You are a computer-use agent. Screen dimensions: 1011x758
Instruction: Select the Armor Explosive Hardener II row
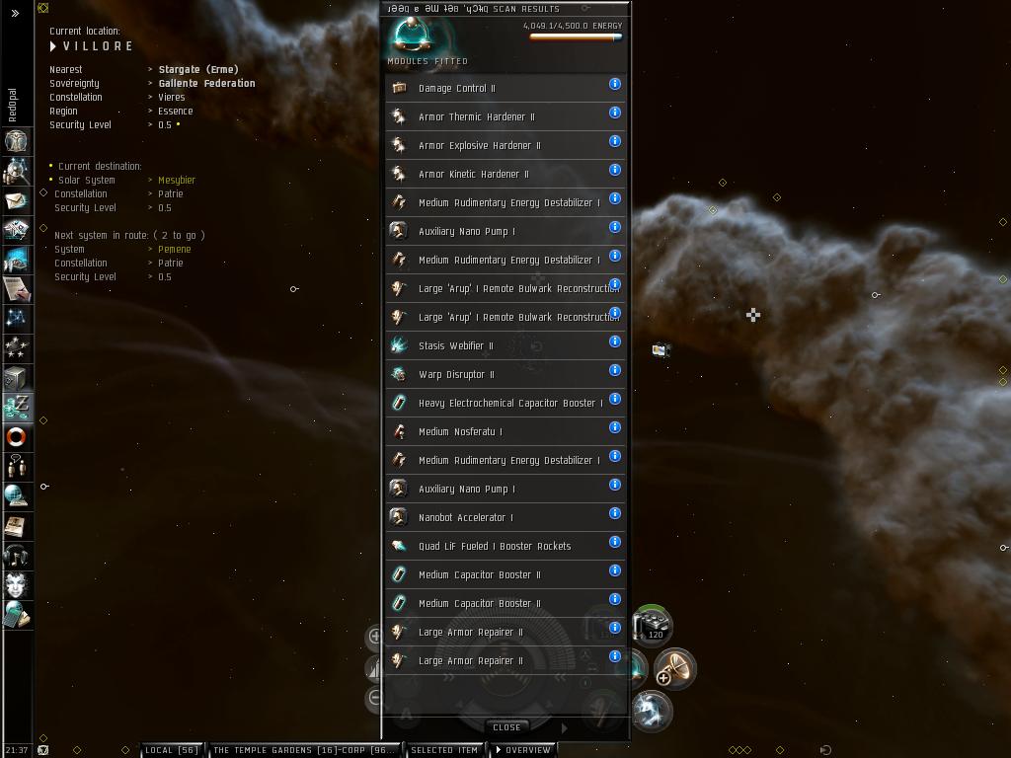tap(505, 146)
